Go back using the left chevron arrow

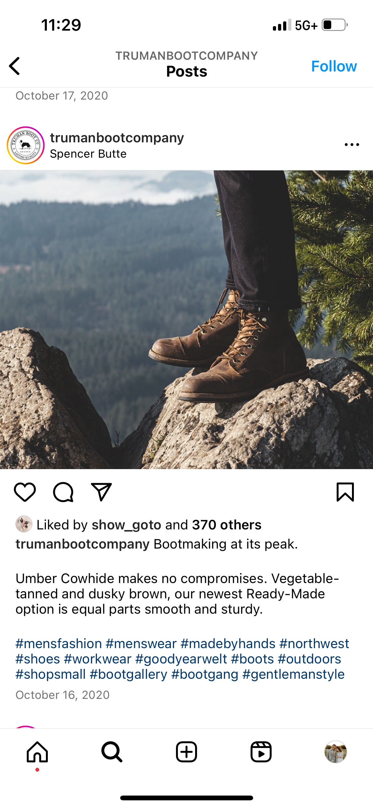coord(15,66)
